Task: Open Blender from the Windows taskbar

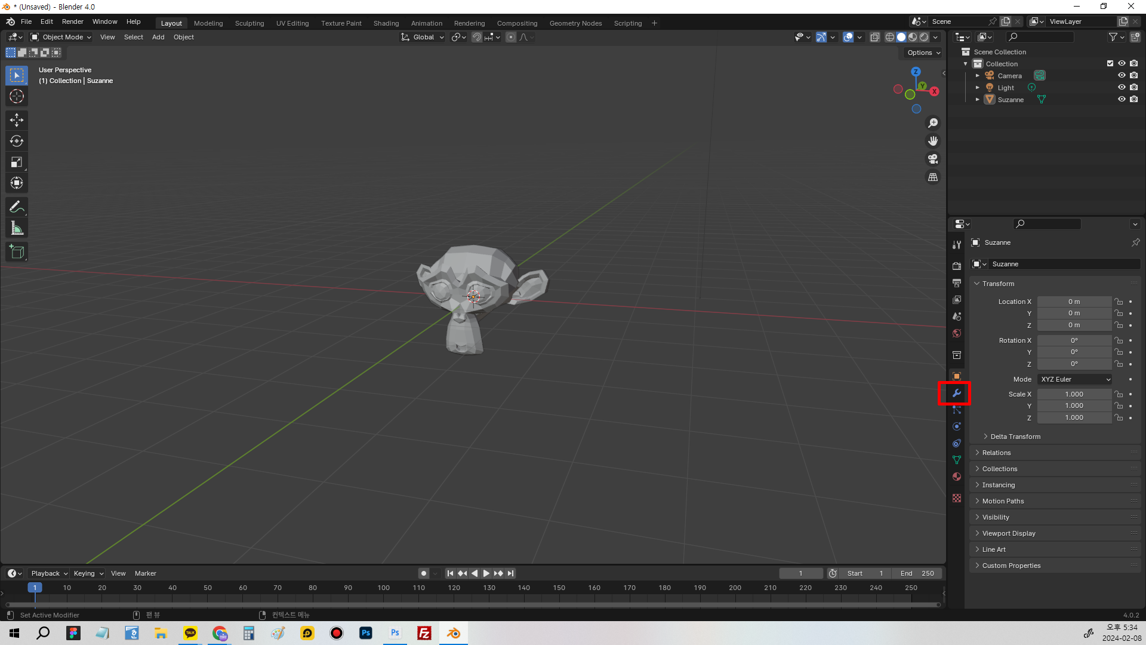Action: (454, 633)
